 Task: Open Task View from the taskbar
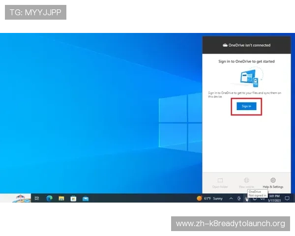coord(37,198)
